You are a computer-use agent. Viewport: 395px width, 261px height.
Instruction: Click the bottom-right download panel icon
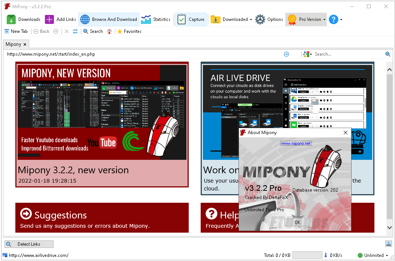click(x=389, y=244)
